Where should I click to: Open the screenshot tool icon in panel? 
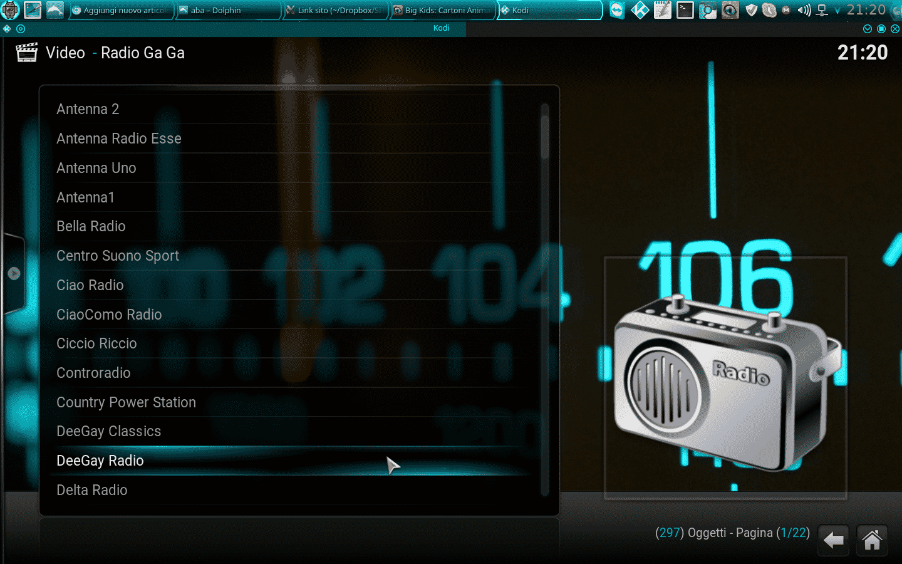click(707, 10)
